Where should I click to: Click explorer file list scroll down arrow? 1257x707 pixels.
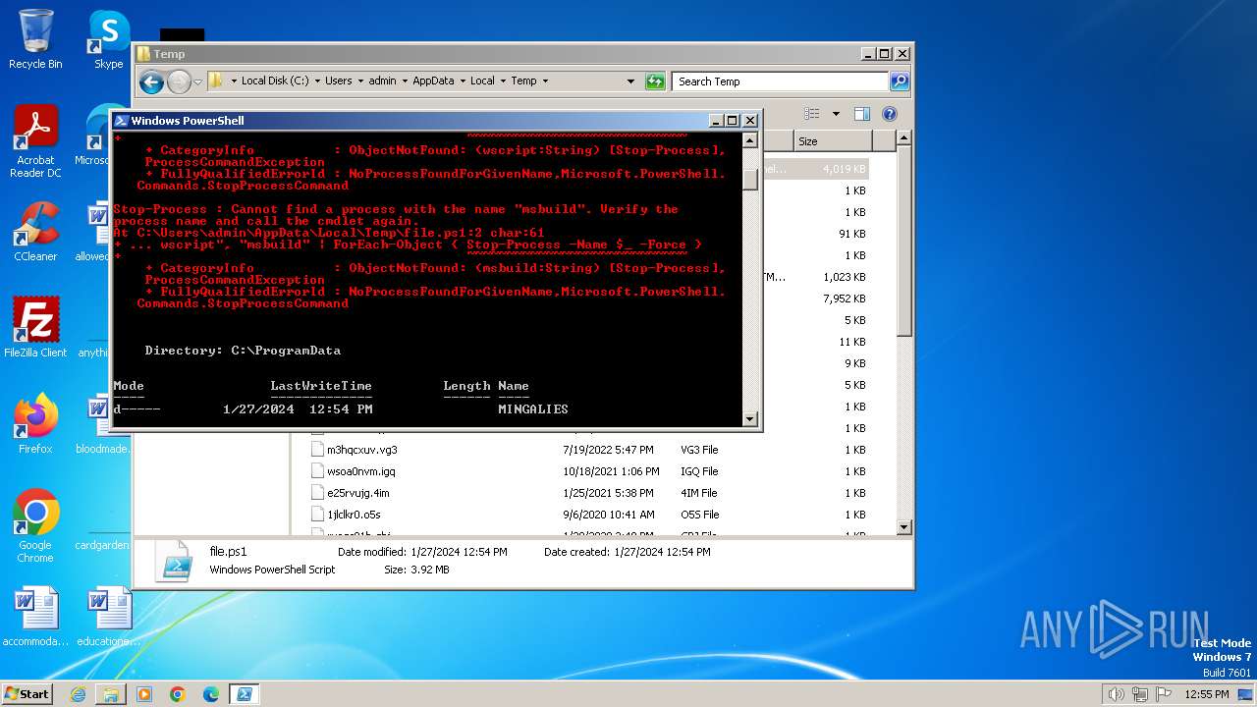[x=904, y=527]
